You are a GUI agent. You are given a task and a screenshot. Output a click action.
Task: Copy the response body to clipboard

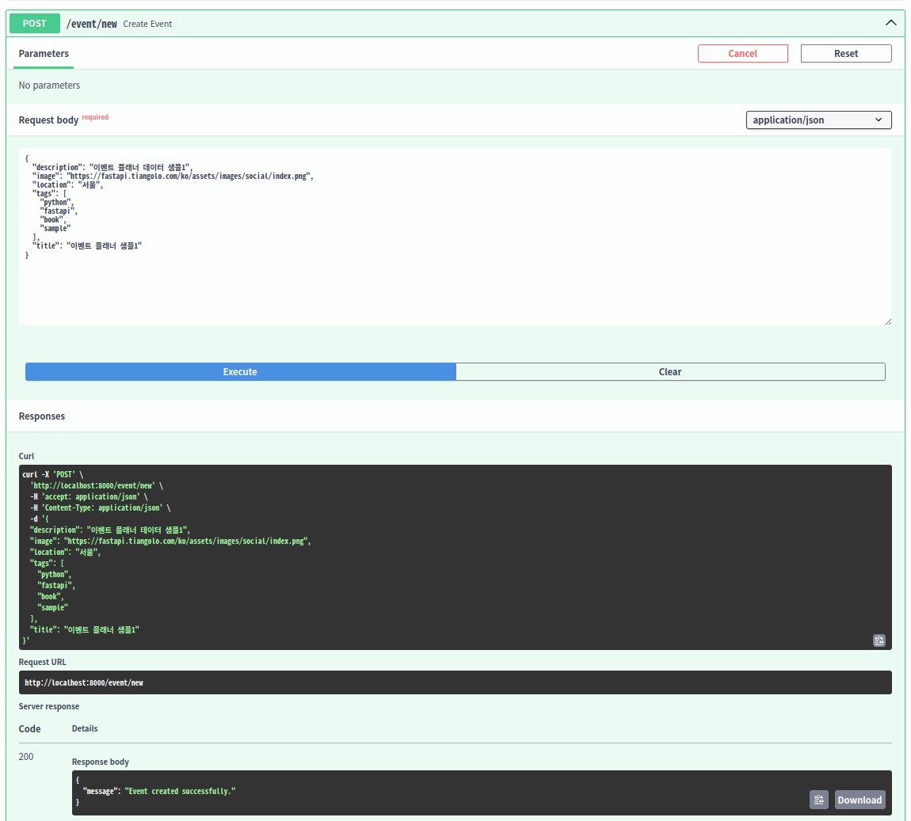click(818, 800)
